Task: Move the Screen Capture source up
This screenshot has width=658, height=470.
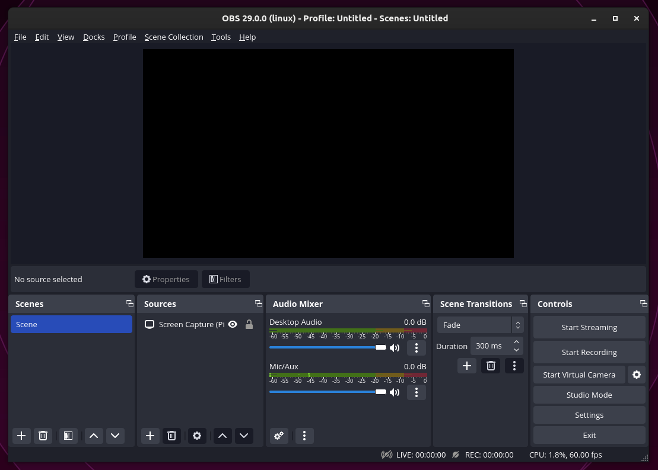Action: [x=222, y=436]
